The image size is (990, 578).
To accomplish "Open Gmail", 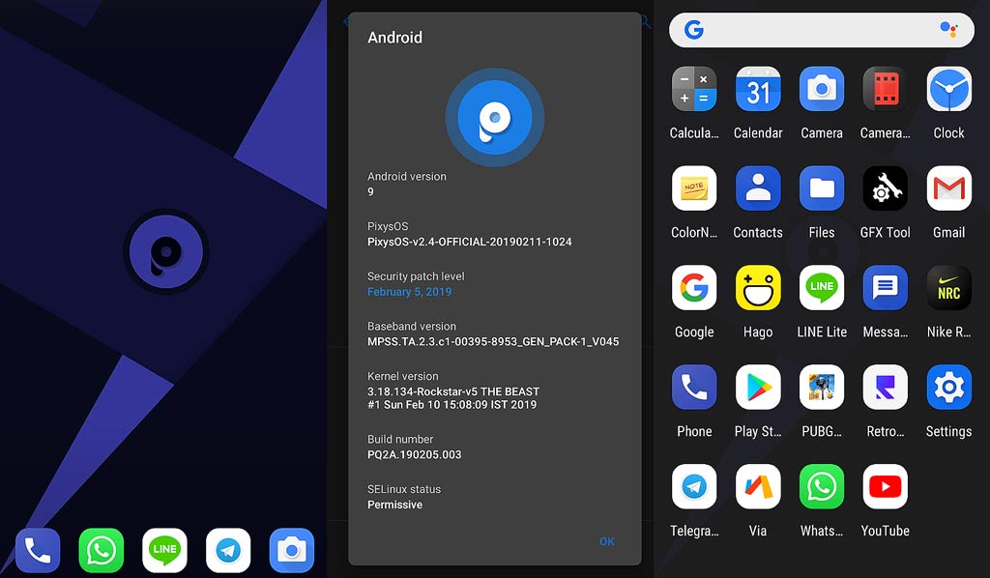I will point(949,188).
